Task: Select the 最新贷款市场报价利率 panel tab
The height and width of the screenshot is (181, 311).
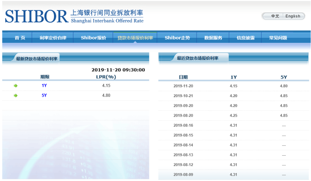Action: coord(36,59)
